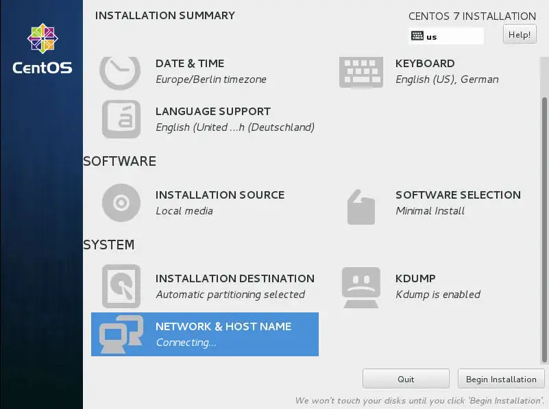Open the Date & Time clock icon
The height and width of the screenshot is (409, 549).
120,73
